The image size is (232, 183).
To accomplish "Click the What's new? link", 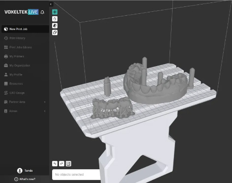I will [27, 179].
